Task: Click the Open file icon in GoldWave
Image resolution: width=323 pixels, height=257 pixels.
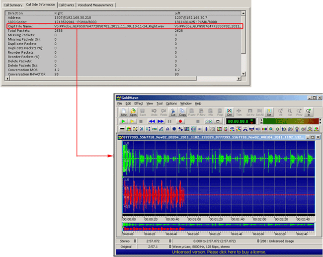Action: tap(133, 112)
